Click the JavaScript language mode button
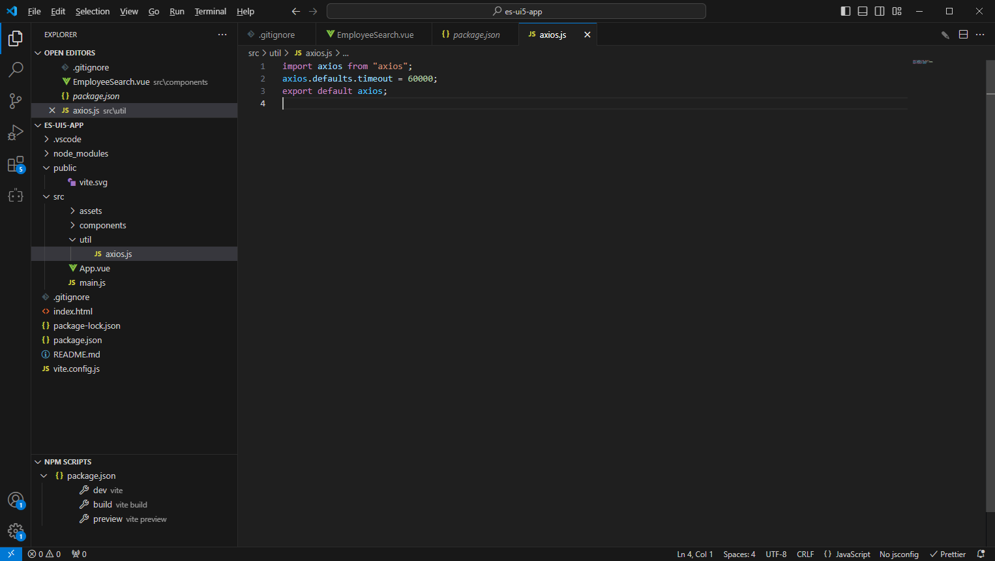 [848, 554]
